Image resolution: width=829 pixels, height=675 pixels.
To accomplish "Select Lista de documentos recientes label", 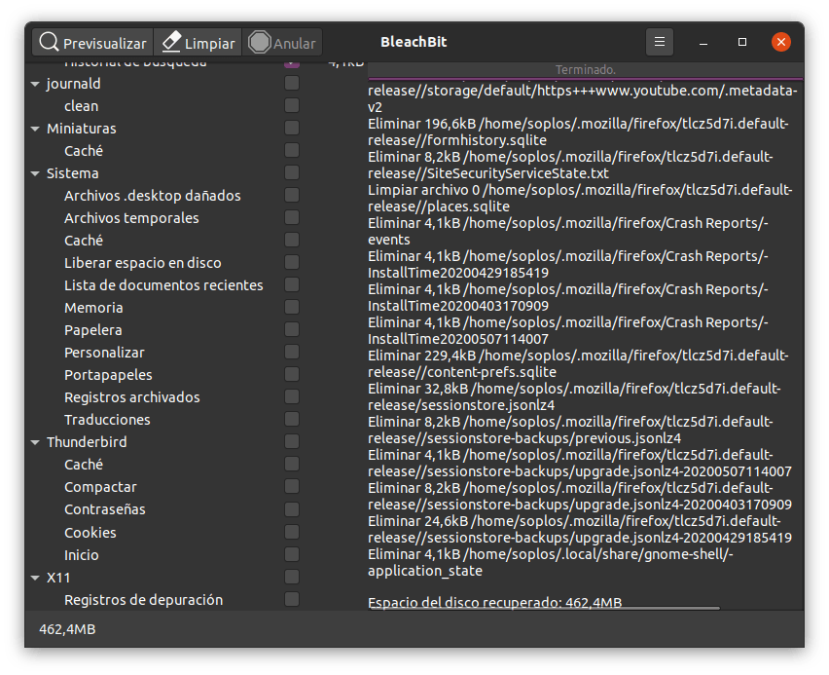I will coord(163,285).
